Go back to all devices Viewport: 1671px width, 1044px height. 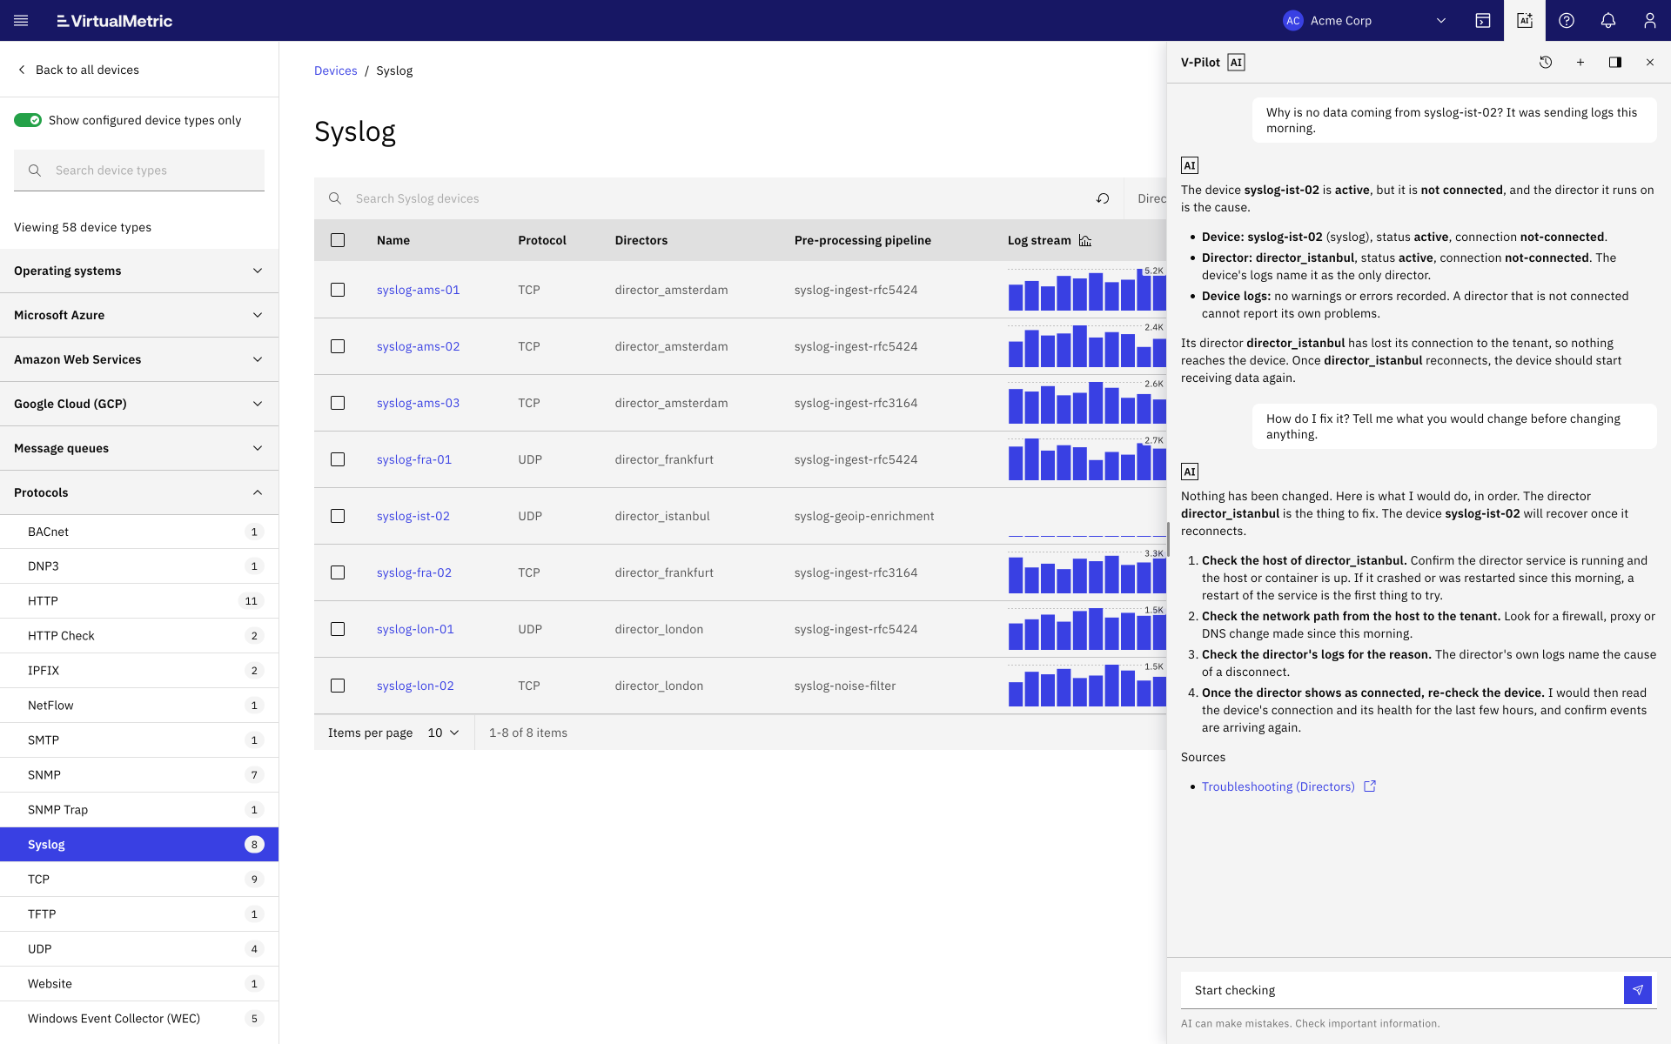click(x=78, y=70)
